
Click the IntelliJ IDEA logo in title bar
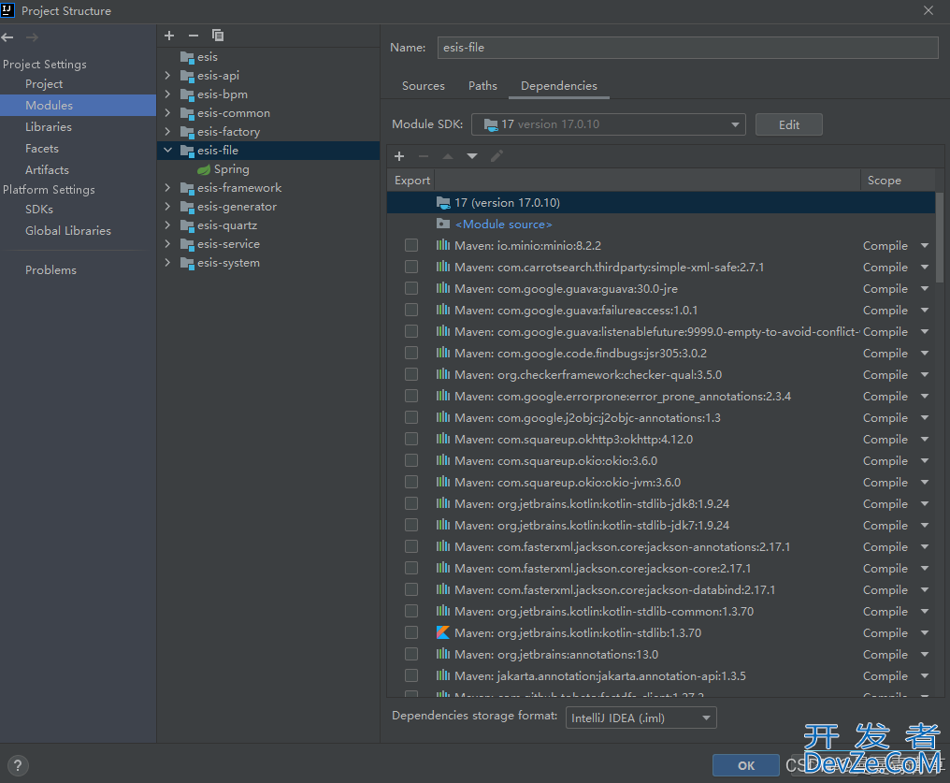coord(7,10)
